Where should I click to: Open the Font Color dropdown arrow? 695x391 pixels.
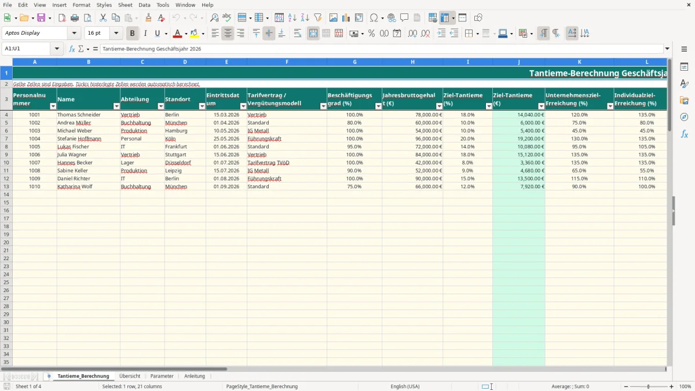point(186,34)
